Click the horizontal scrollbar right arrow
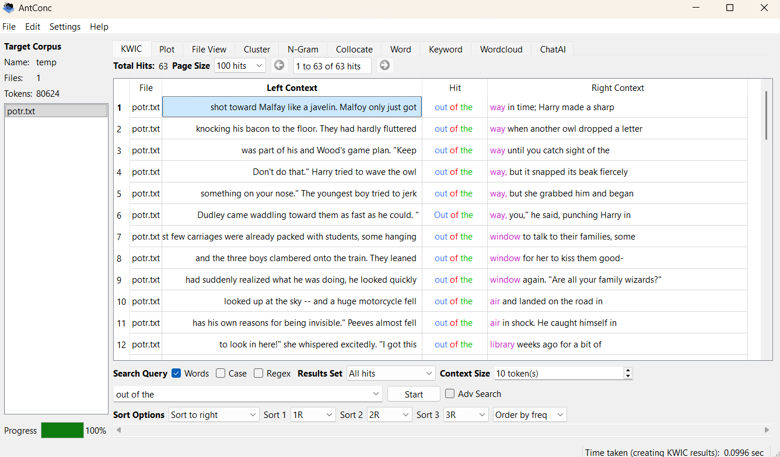Image resolution: width=780 pixels, height=457 pixels. [x=767, y=430]
